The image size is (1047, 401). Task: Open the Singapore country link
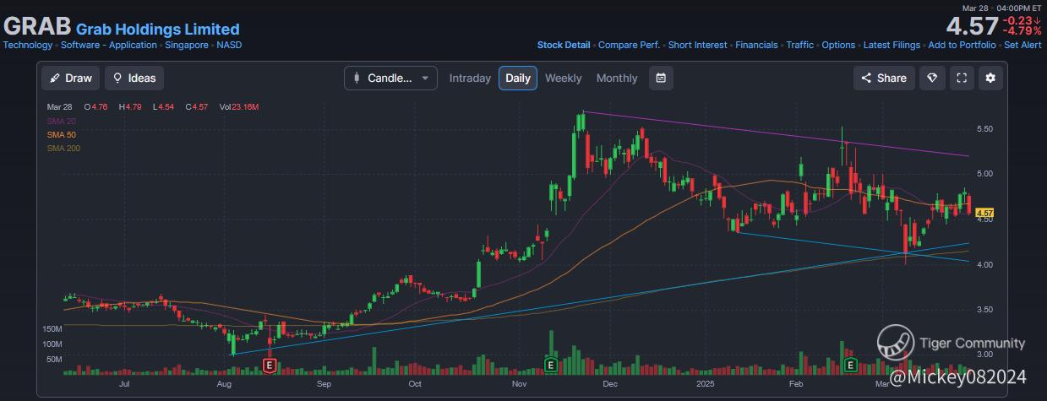(x=187, y=46)
